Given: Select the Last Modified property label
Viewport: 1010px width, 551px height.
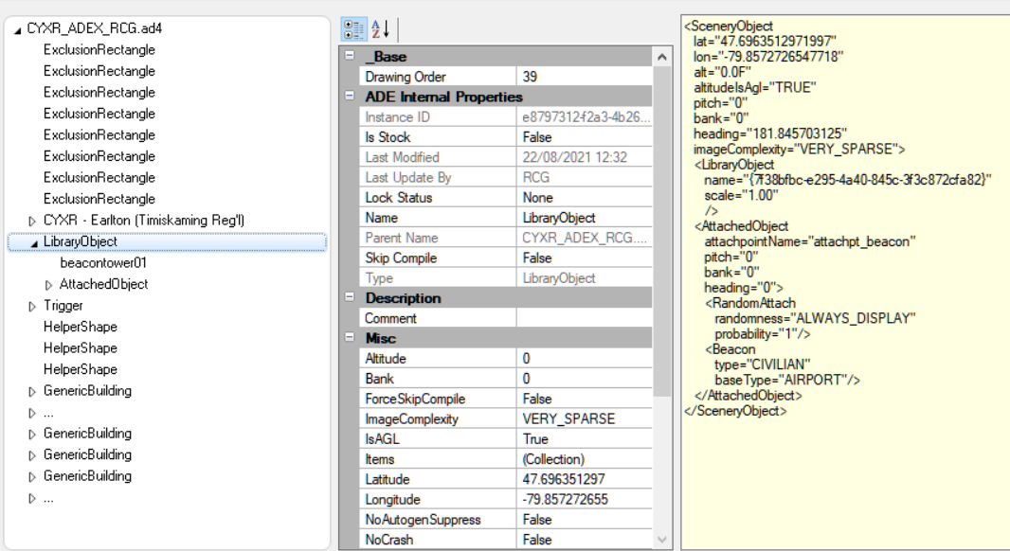Looking at the screenshot, I should (x=402, y=157).
